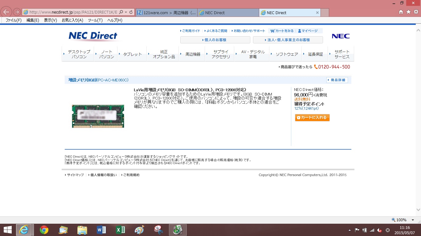Open Google Chrome from the taskbar

tap(44, 230)
